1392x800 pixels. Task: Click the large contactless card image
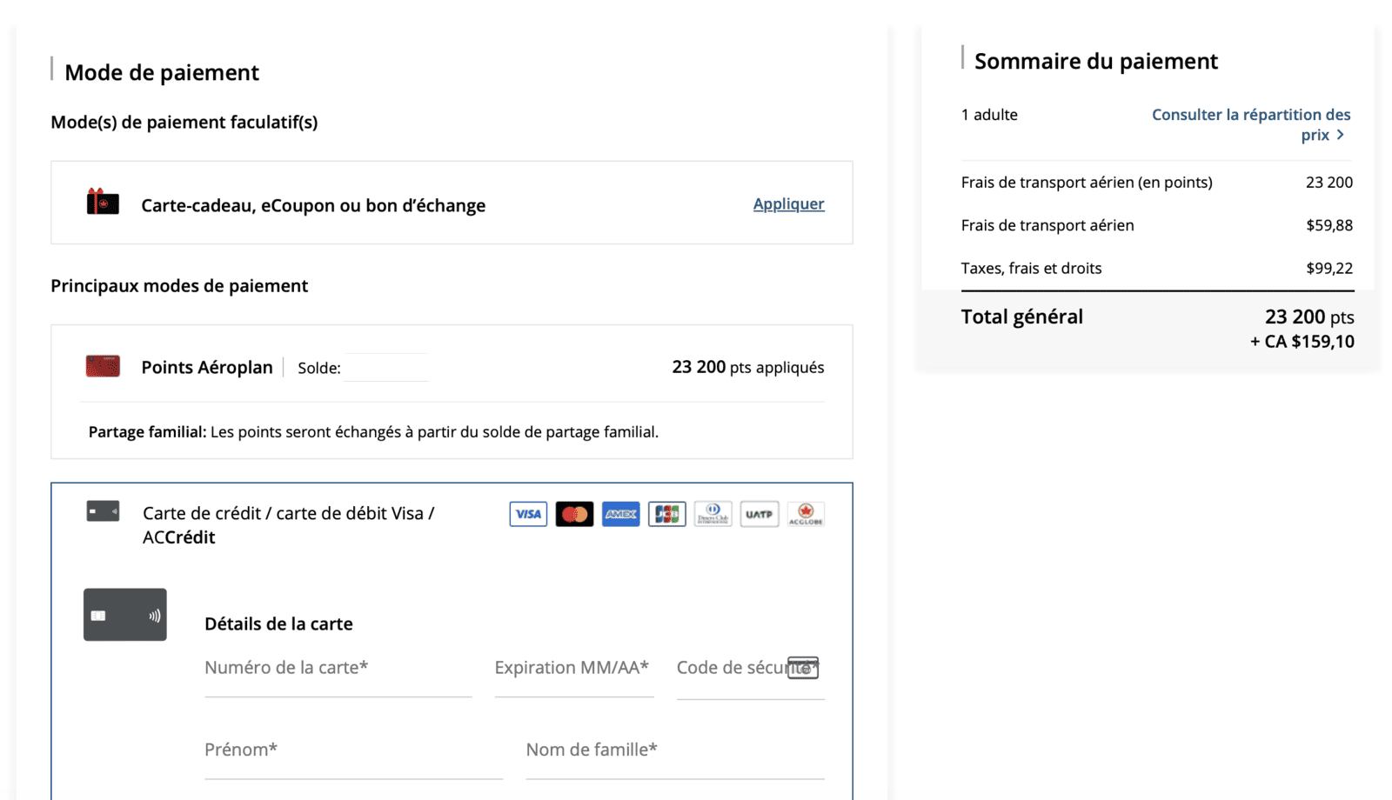tap(125, 615)
